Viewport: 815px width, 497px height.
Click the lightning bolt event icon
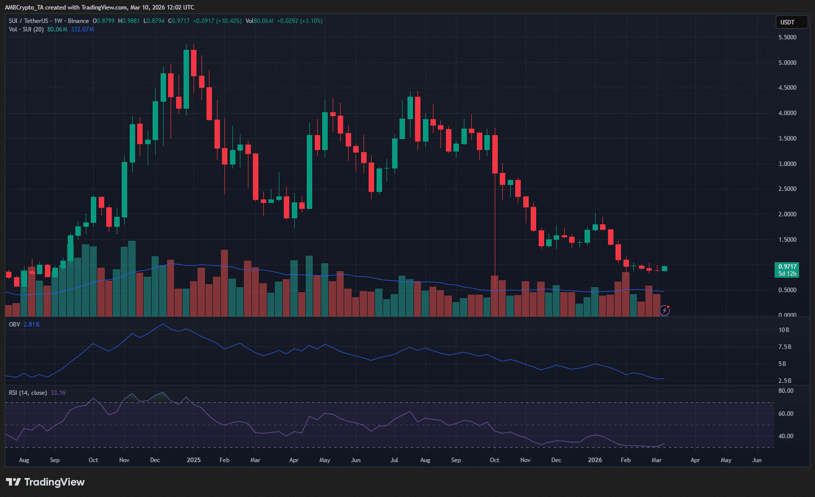pos(664,311)
